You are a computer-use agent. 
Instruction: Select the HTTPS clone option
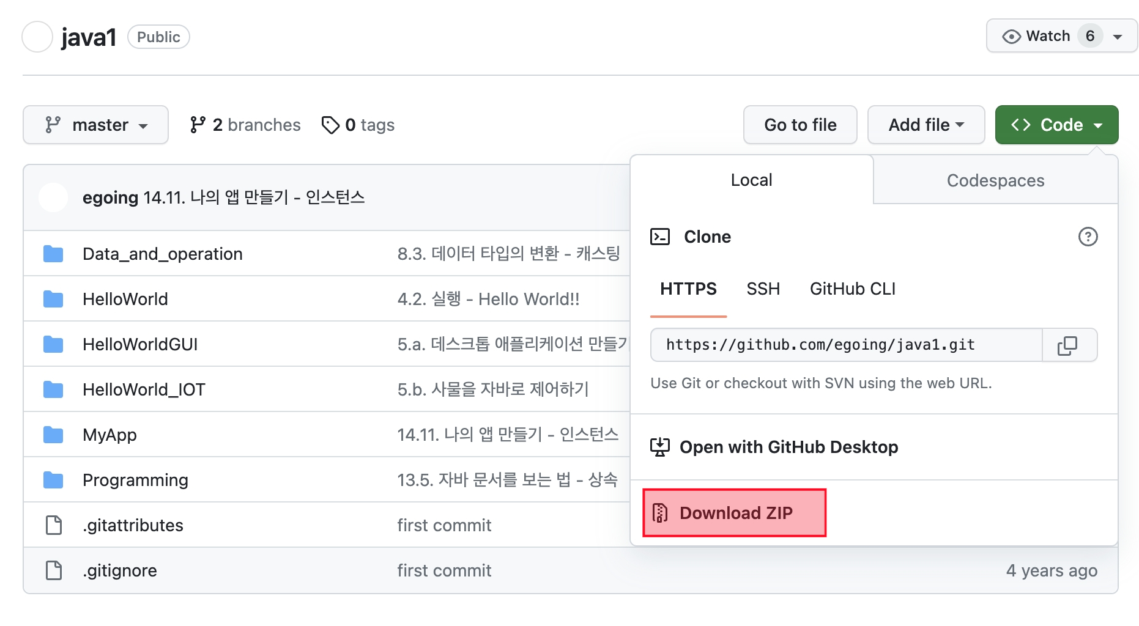point(688,289)
